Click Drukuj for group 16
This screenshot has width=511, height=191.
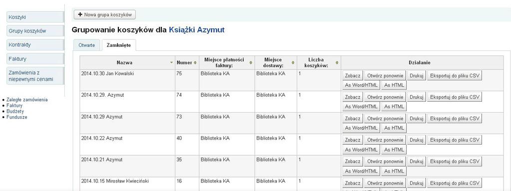[417, 183]
